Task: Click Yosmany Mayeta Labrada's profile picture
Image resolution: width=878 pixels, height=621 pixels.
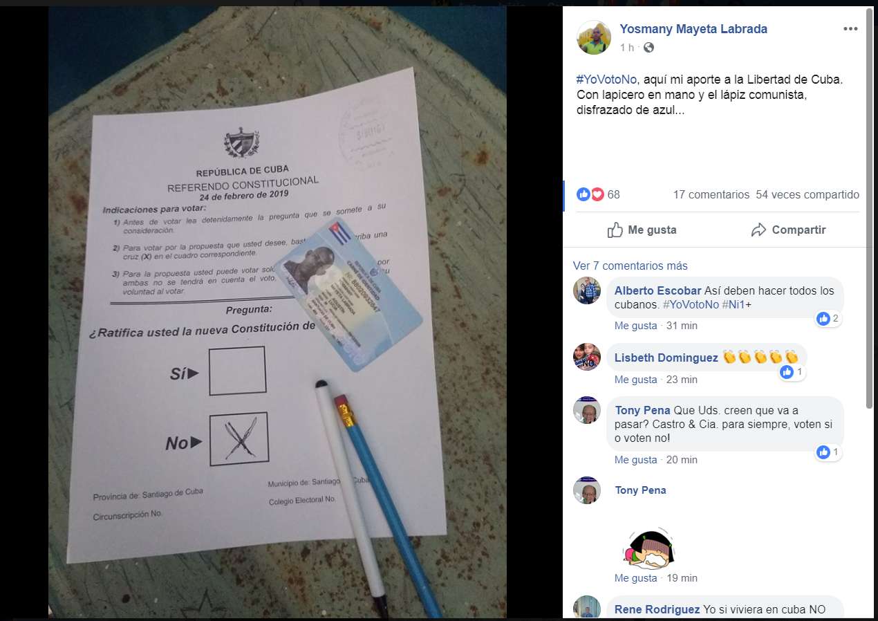Action: pos(594,37)
